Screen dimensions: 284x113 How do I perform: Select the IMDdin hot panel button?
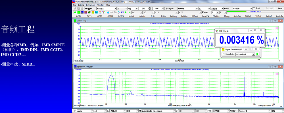click(184, 16)
